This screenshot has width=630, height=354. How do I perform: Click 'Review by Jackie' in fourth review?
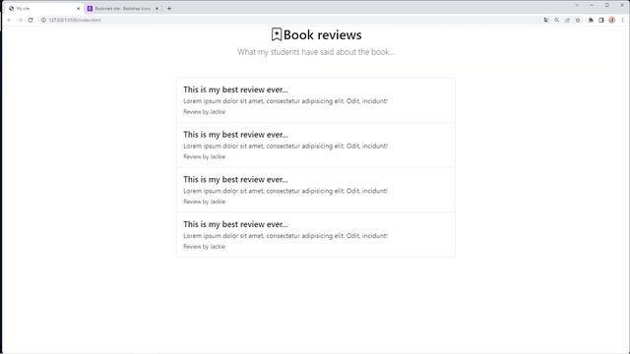[x=204, y=247]
